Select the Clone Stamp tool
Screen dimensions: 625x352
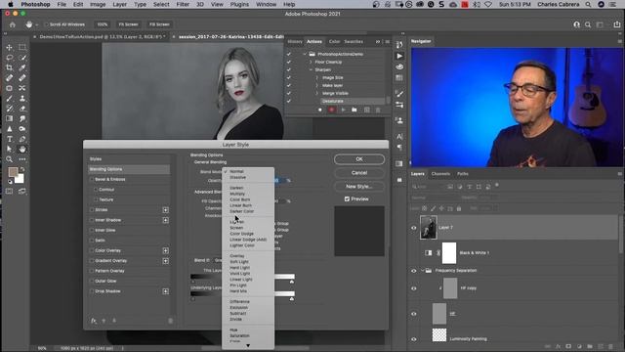22,98
